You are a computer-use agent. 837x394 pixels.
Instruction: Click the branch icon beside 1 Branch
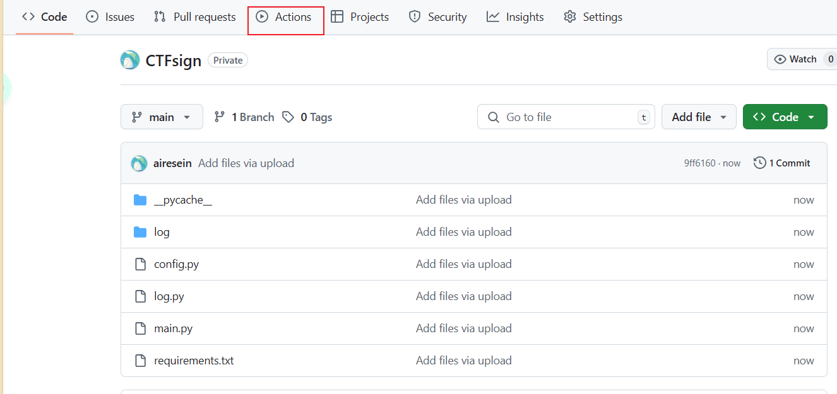point(220,117)
